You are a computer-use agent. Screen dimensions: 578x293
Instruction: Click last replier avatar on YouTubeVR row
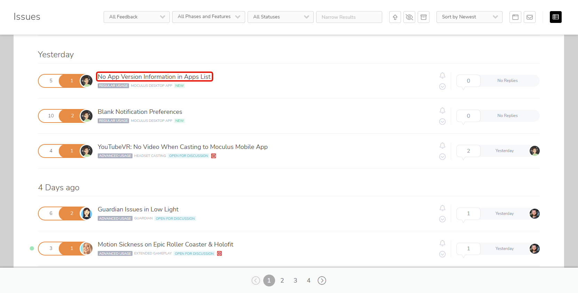[535, 151]
